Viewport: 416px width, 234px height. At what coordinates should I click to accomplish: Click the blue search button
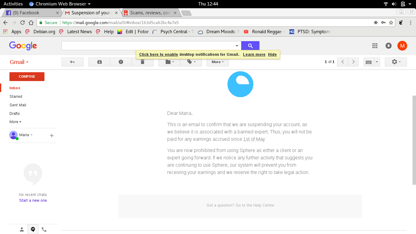pos(250,46)
